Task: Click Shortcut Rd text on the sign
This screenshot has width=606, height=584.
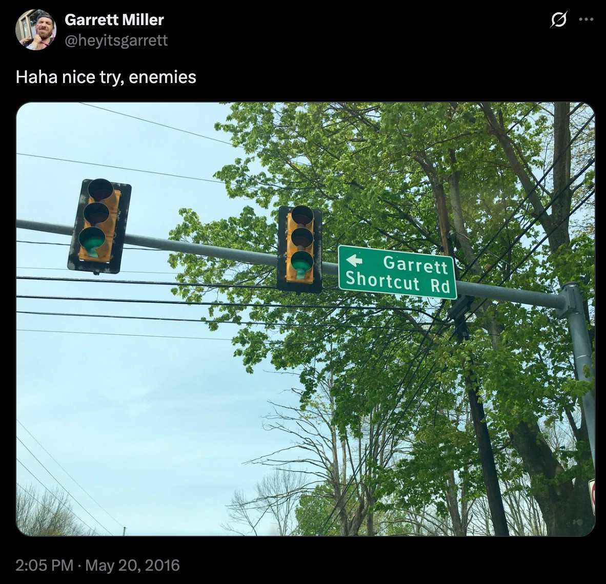Action: click(398, 282)
